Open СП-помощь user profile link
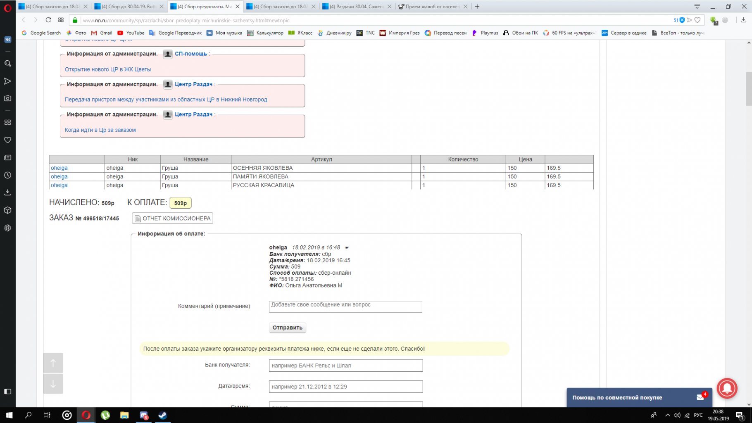Viewport: 752px width, 423px height. click(x=190, y=54)
